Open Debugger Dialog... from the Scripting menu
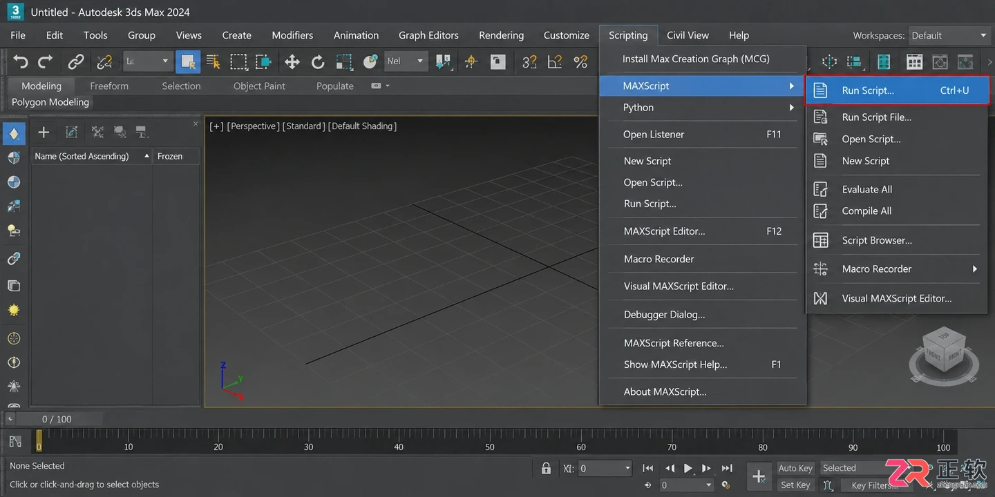Viewport: 995px width, 497px height. tap(702, 315)
